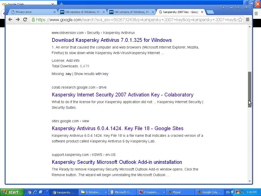This screenshot has height=196, width=261.
Task: Launch Internet Explorer from quick launch
Action: 35,192
